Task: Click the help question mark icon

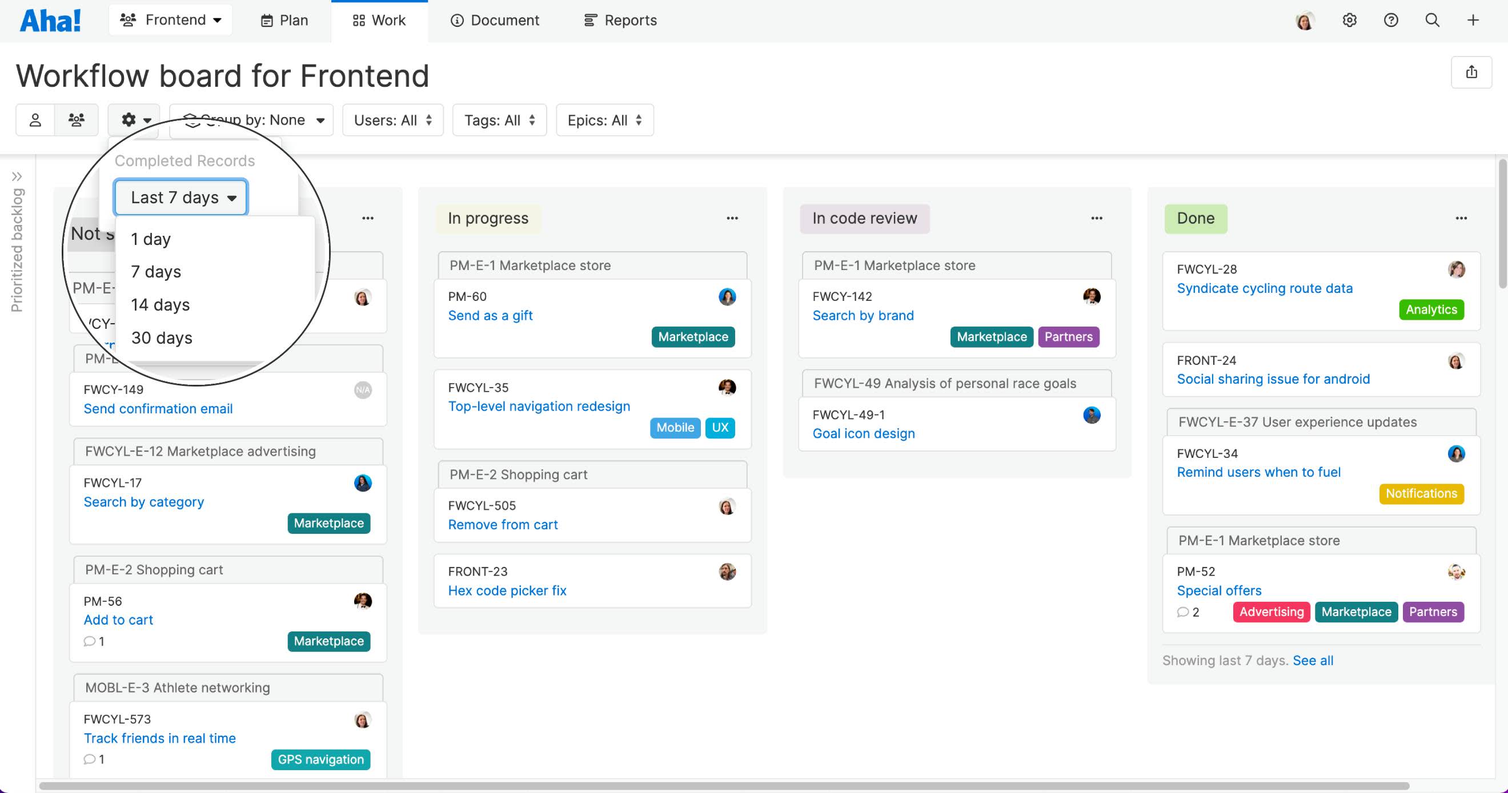Action: [1391, 21]
